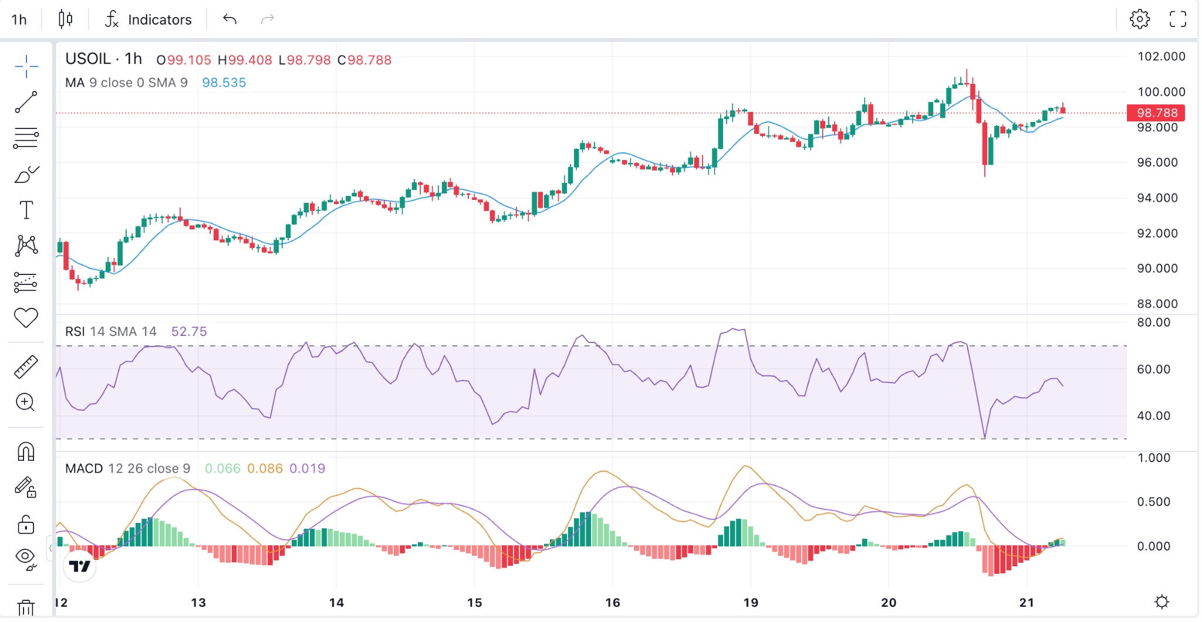Select the MACD 12 26 close 9 legend
Image resolution: width=1202 pixels, height=622 pixels.
point(127,468)
